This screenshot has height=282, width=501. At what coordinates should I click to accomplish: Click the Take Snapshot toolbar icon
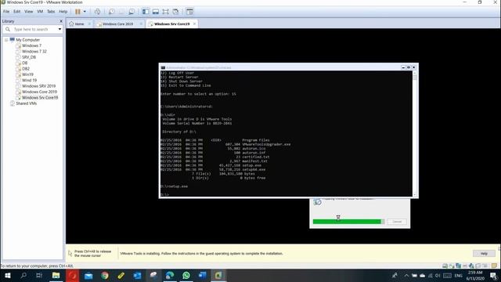[111, 12]
